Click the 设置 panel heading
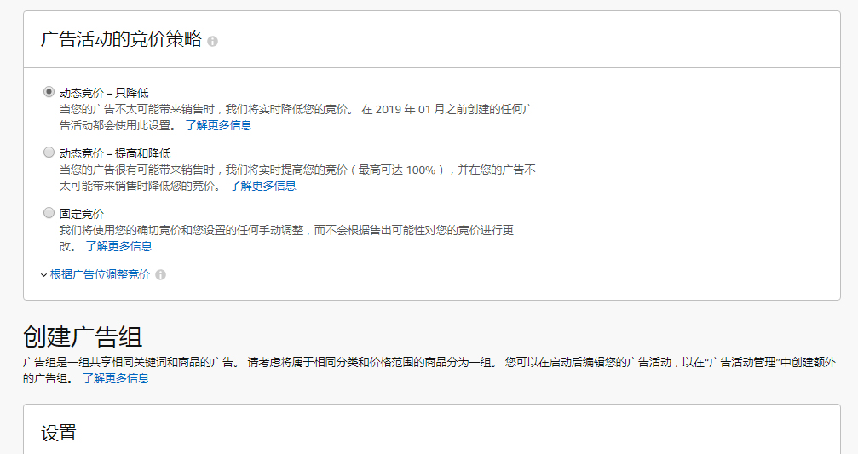 pos(59,433)
